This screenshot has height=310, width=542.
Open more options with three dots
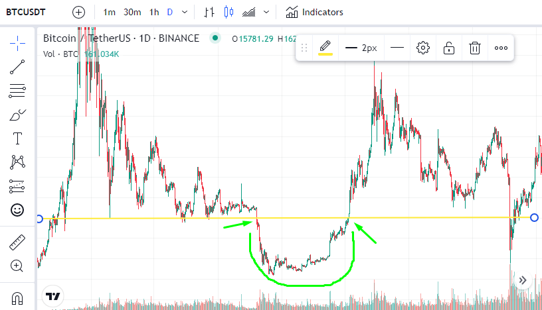point(501,48)
